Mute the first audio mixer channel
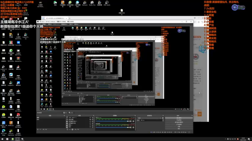 [130, 121]
